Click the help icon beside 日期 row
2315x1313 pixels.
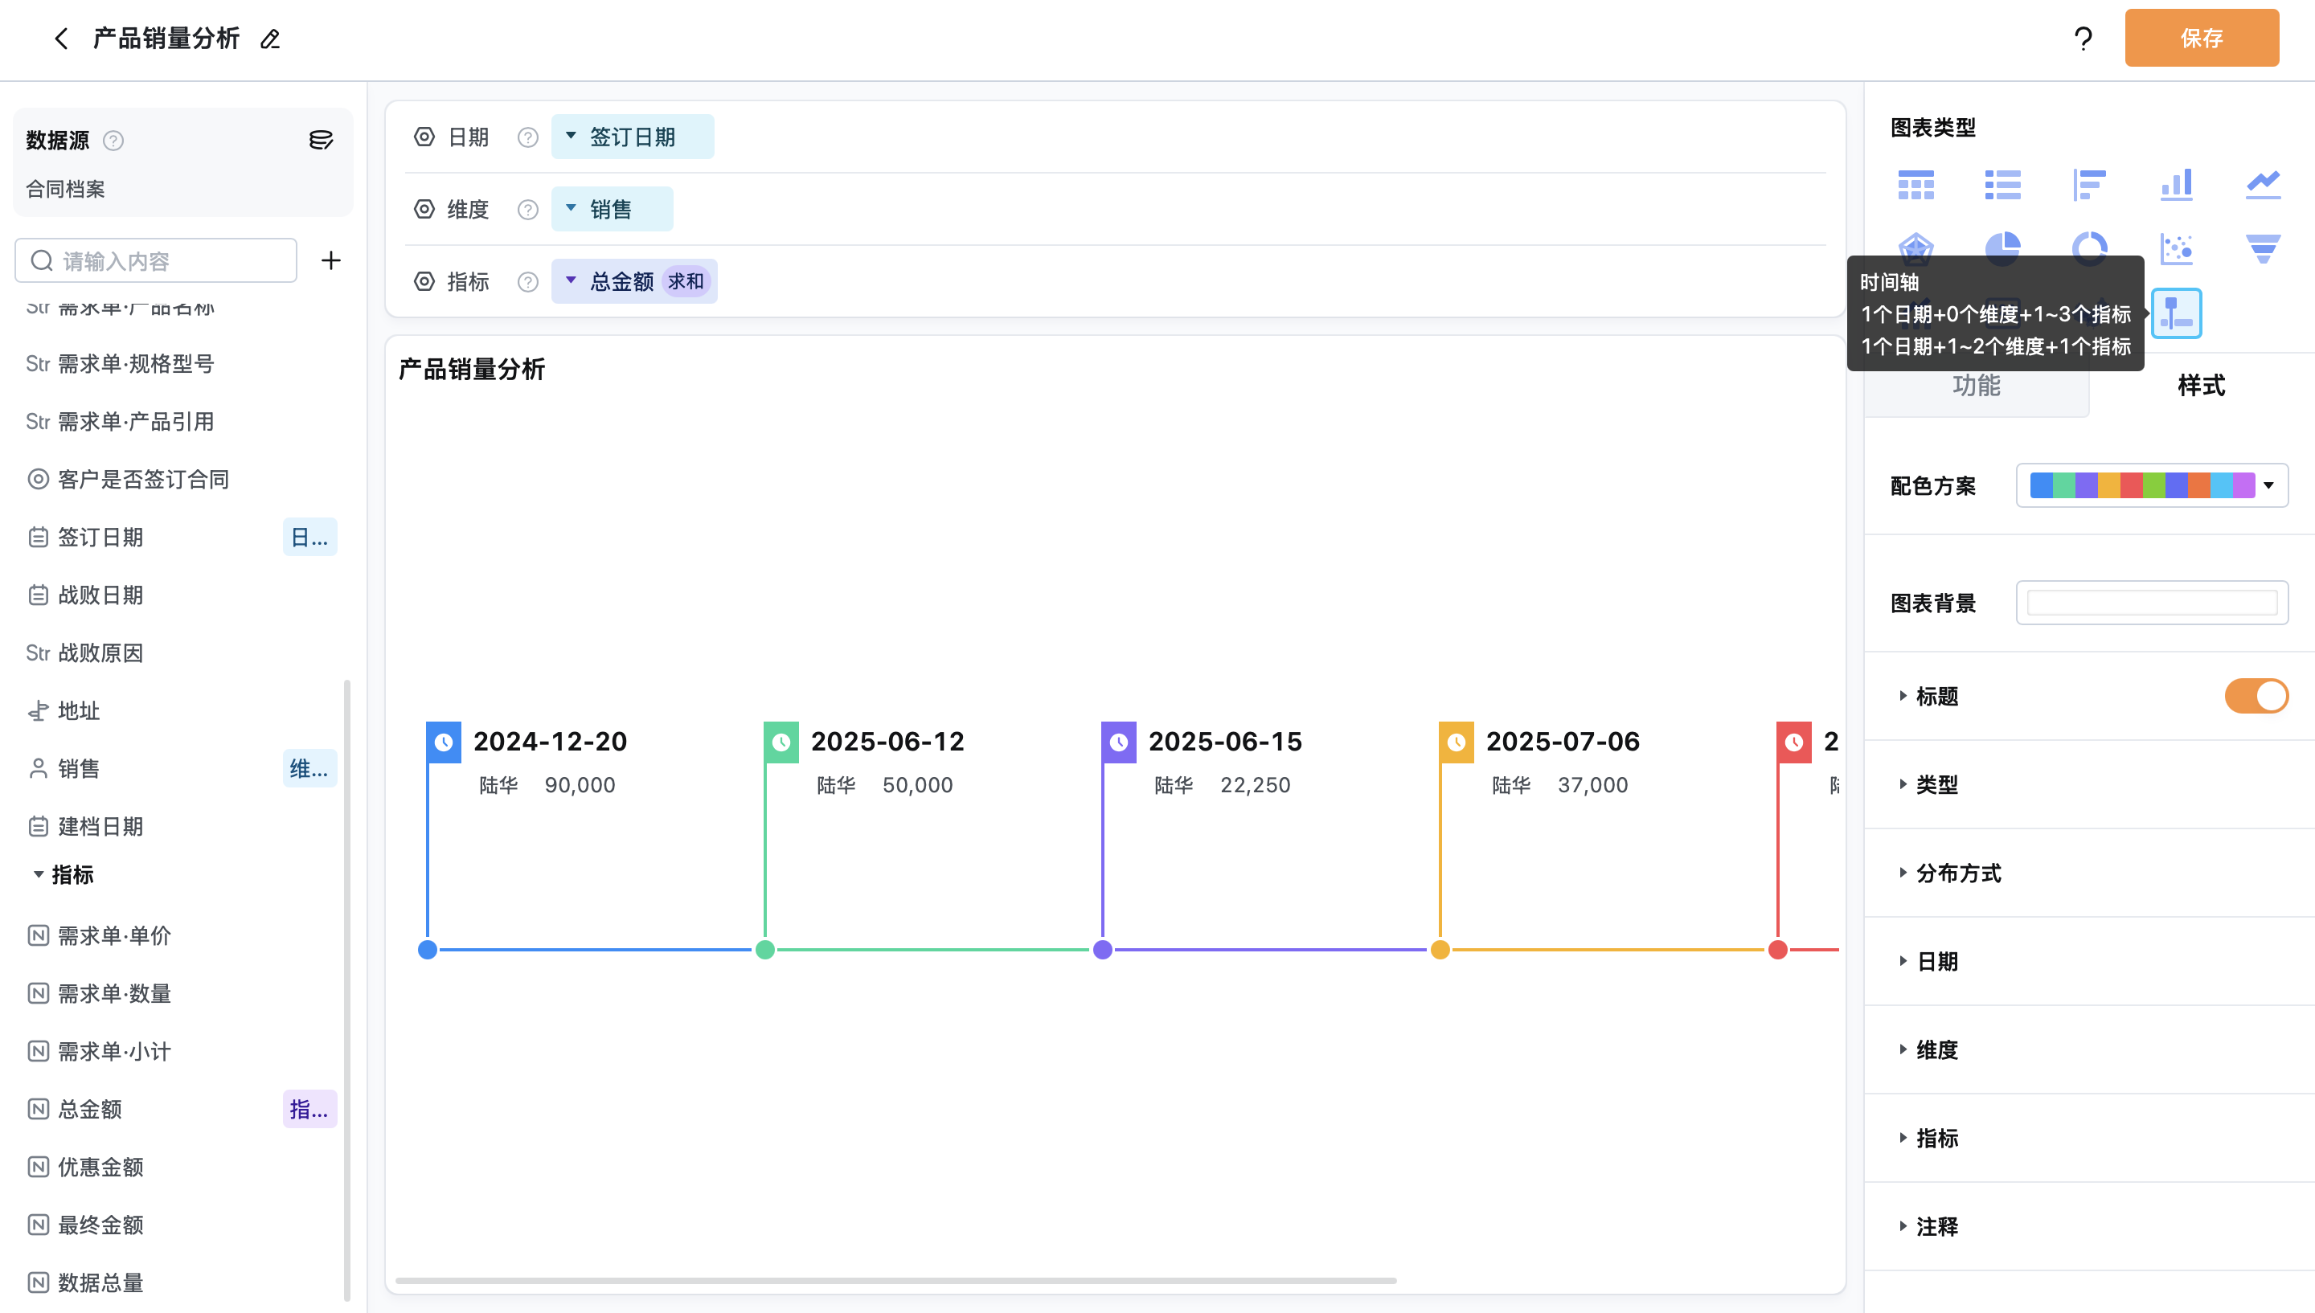coord(527,137)
